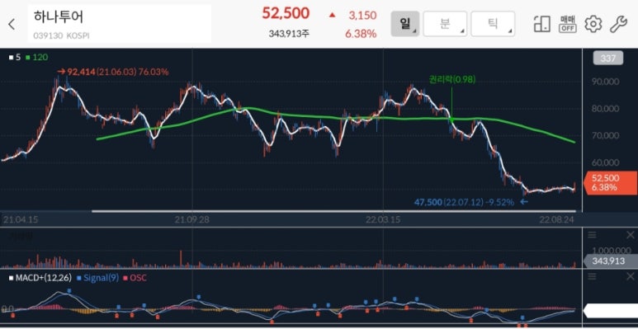This screenshot has width=638, height=329.
Task: Select the 틱 (tick) chart period tab
Action: 493,24
